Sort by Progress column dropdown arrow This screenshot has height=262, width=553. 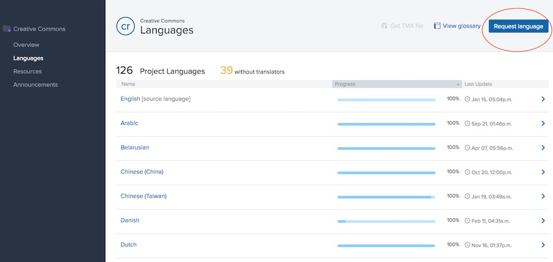click(458, 84)
